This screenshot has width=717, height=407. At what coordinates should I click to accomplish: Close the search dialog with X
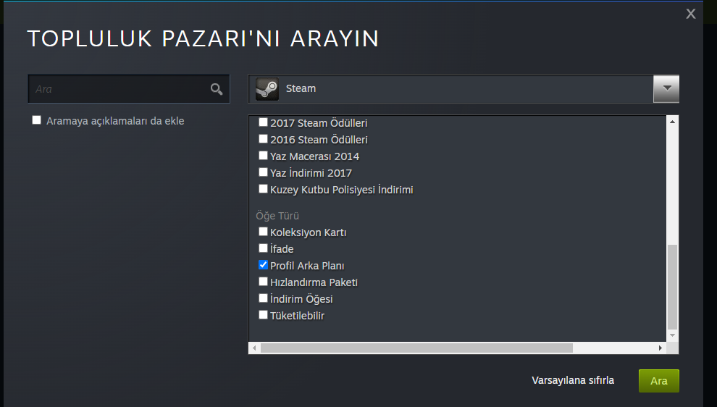690,14
